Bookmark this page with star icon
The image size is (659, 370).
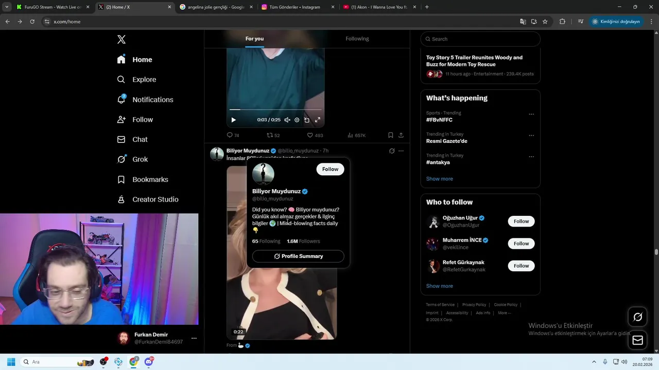pos(545,22)
